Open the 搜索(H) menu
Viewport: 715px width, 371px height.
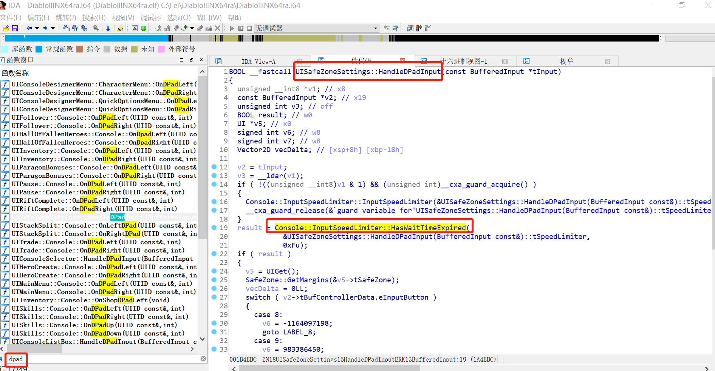point(94,17)
